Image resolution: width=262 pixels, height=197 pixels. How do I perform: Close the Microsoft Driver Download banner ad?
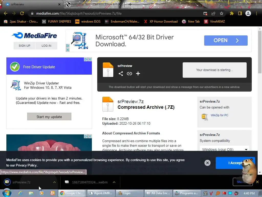[68, 50]
